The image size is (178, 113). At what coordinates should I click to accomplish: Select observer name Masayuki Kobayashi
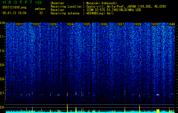tap(101, 3)
